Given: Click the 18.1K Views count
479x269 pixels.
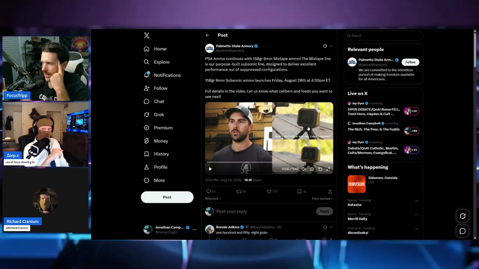Looking at the screenshot, I should pos(253,180).
